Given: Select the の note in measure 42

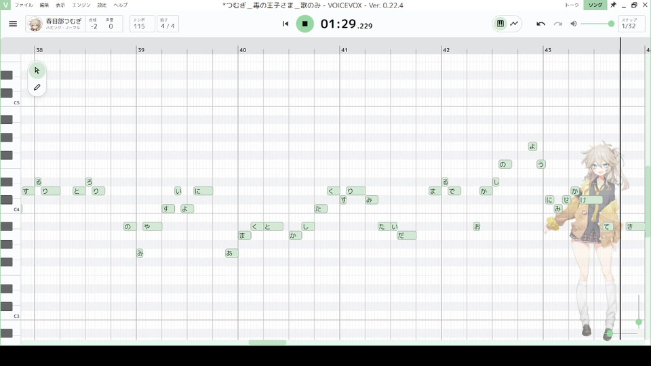Looking at the screenshot, I should pos(505,164).
